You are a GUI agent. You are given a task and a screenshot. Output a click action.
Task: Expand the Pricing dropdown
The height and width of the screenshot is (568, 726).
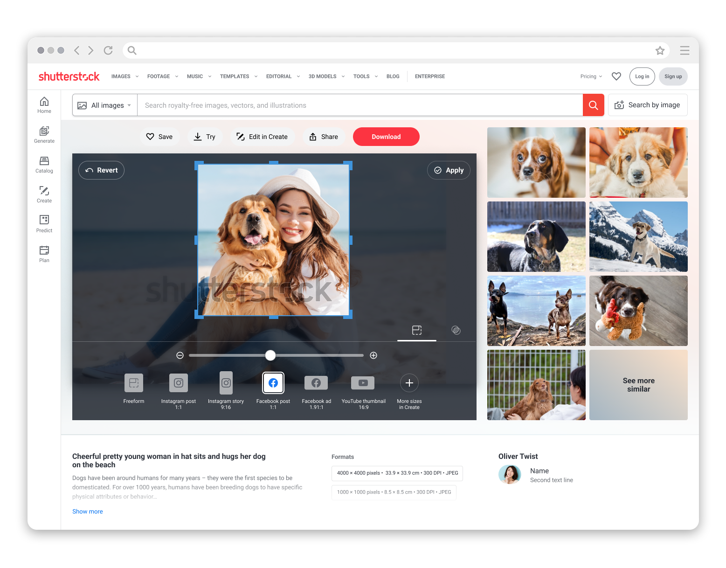click(x=591, y=76)
